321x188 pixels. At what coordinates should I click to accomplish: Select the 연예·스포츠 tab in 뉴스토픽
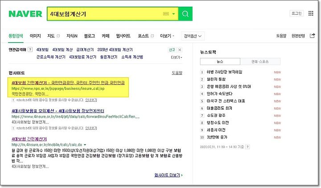tap(260, 62)
